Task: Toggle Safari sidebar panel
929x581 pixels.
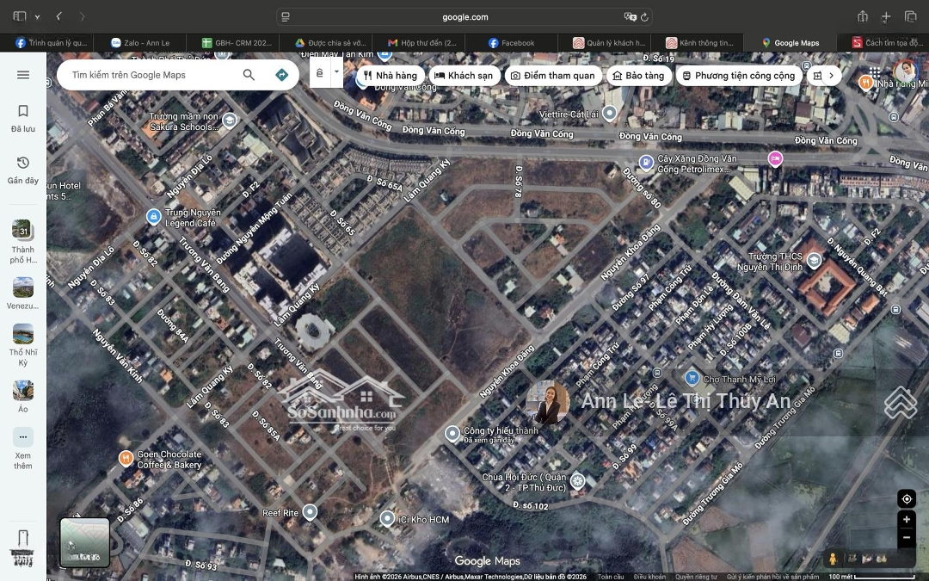Action: point(19,16)
